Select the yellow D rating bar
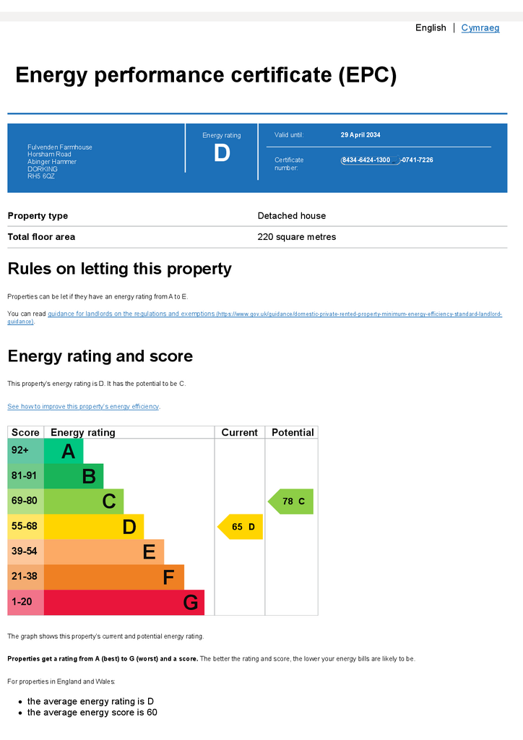Viewport: 523px width, 740px height. (x=94, y=527)
